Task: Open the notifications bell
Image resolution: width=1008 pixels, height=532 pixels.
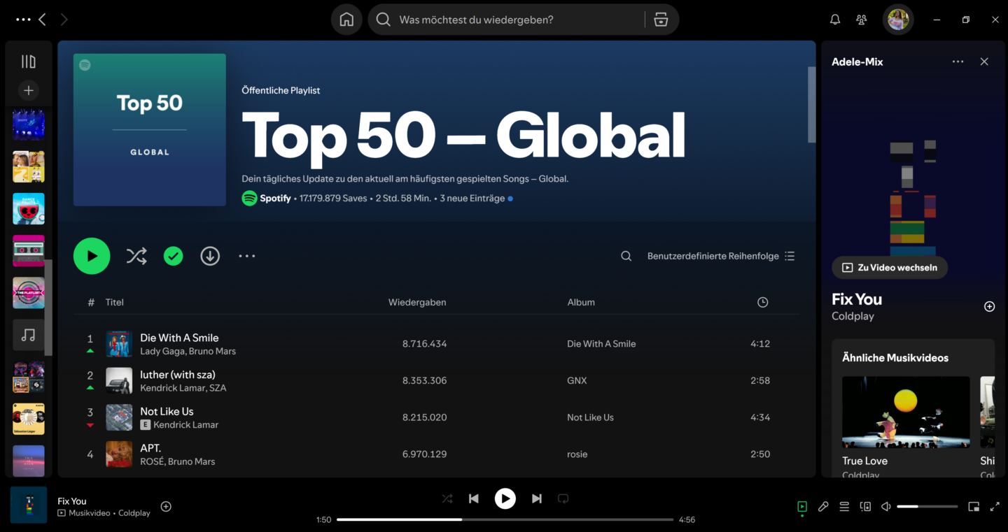Action: pos(834,19)
